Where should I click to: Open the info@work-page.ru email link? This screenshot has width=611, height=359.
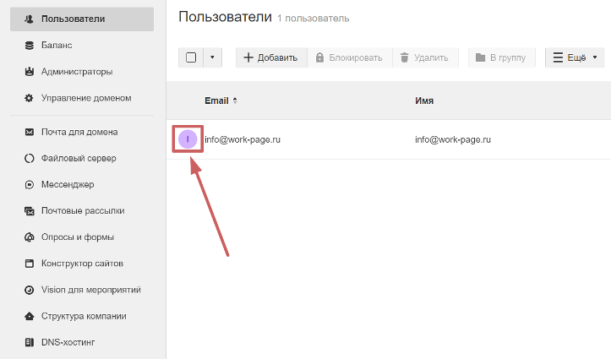(242, 139)
